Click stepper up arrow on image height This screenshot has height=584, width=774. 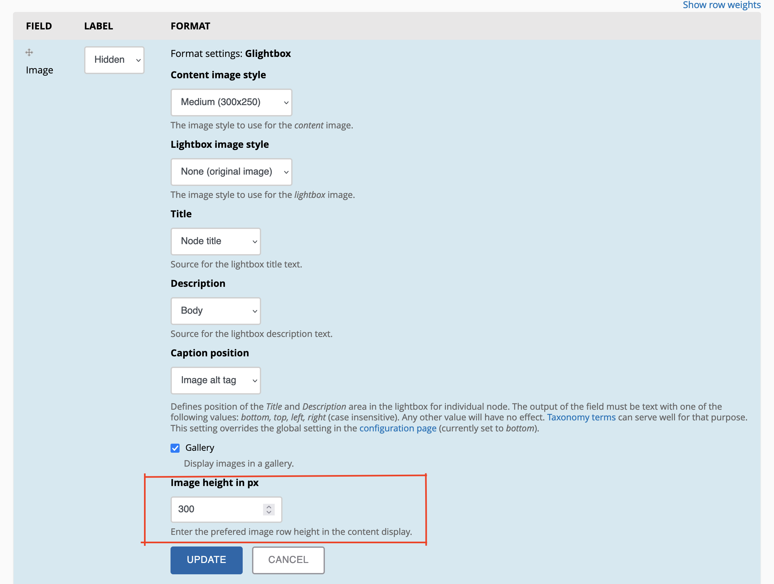pos(269,506)
